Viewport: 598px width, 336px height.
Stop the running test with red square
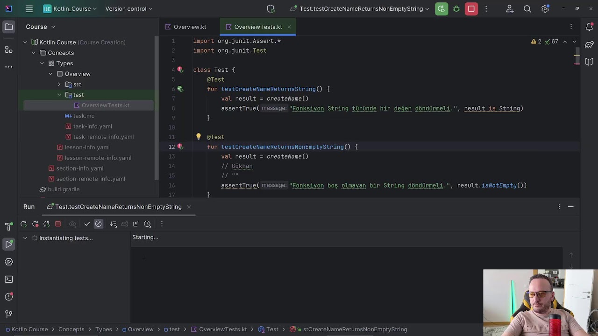(x=471, y=9)
